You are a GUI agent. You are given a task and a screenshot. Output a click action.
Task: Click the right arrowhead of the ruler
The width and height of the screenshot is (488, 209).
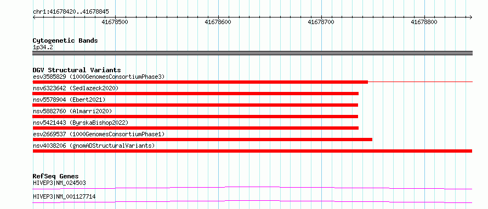coord(471,17)
